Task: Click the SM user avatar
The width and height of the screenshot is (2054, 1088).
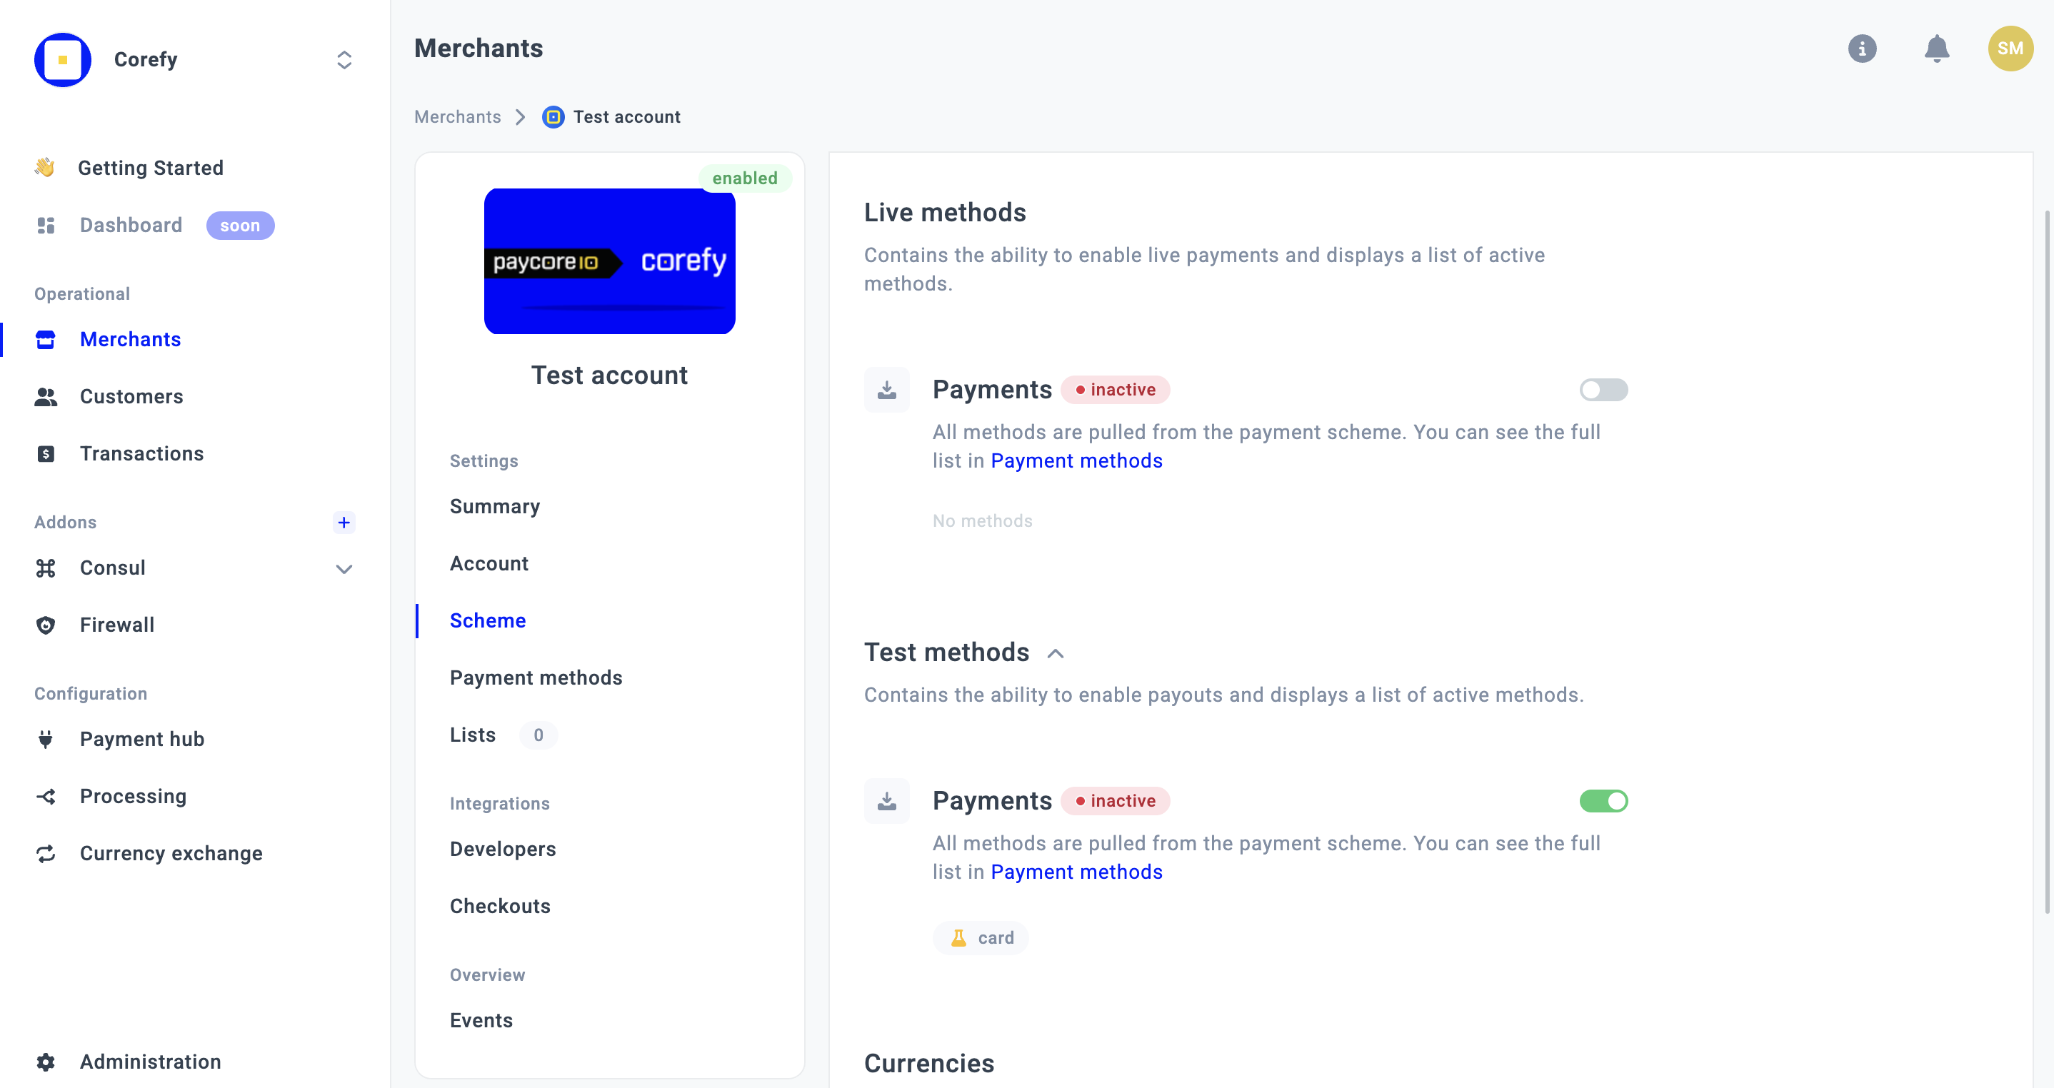Action: [x=2009, y=49]
